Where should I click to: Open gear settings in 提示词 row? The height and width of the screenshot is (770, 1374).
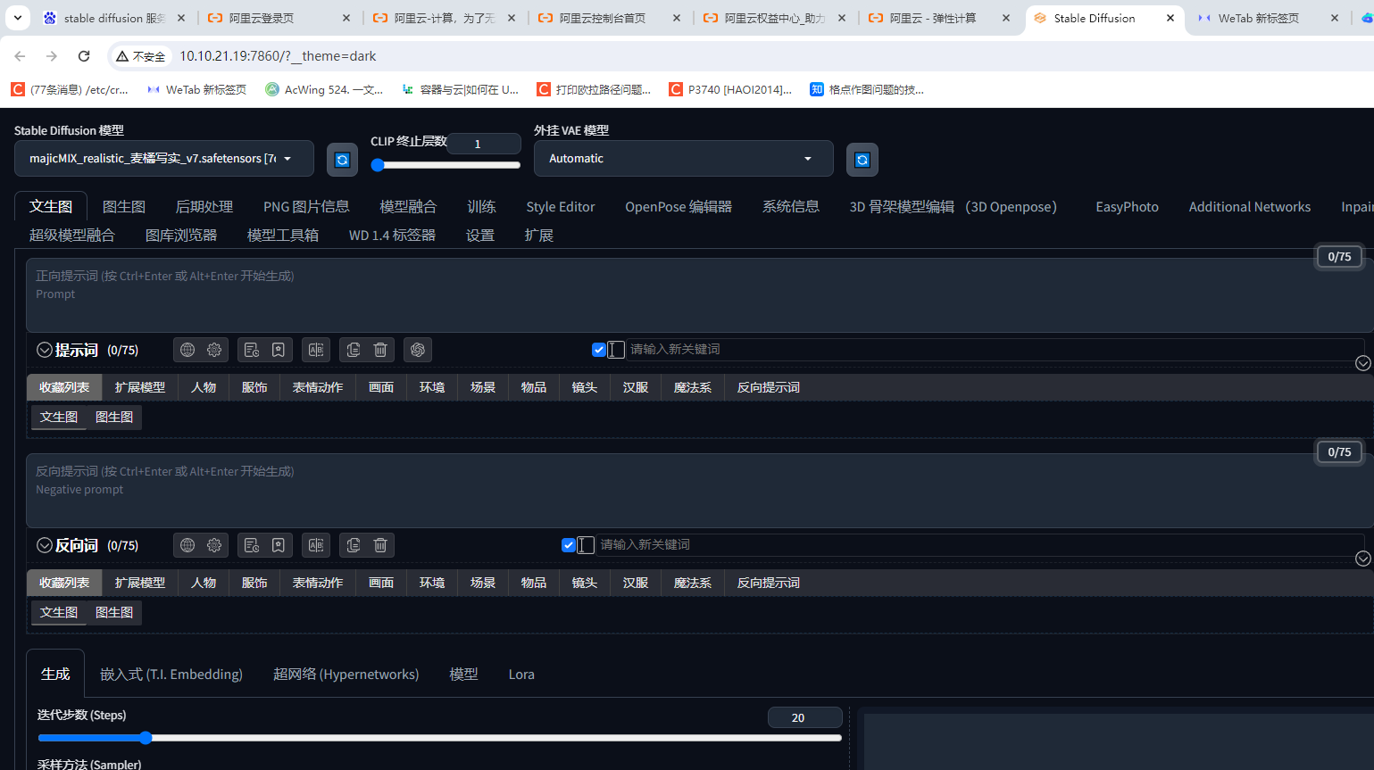point(214,350)
